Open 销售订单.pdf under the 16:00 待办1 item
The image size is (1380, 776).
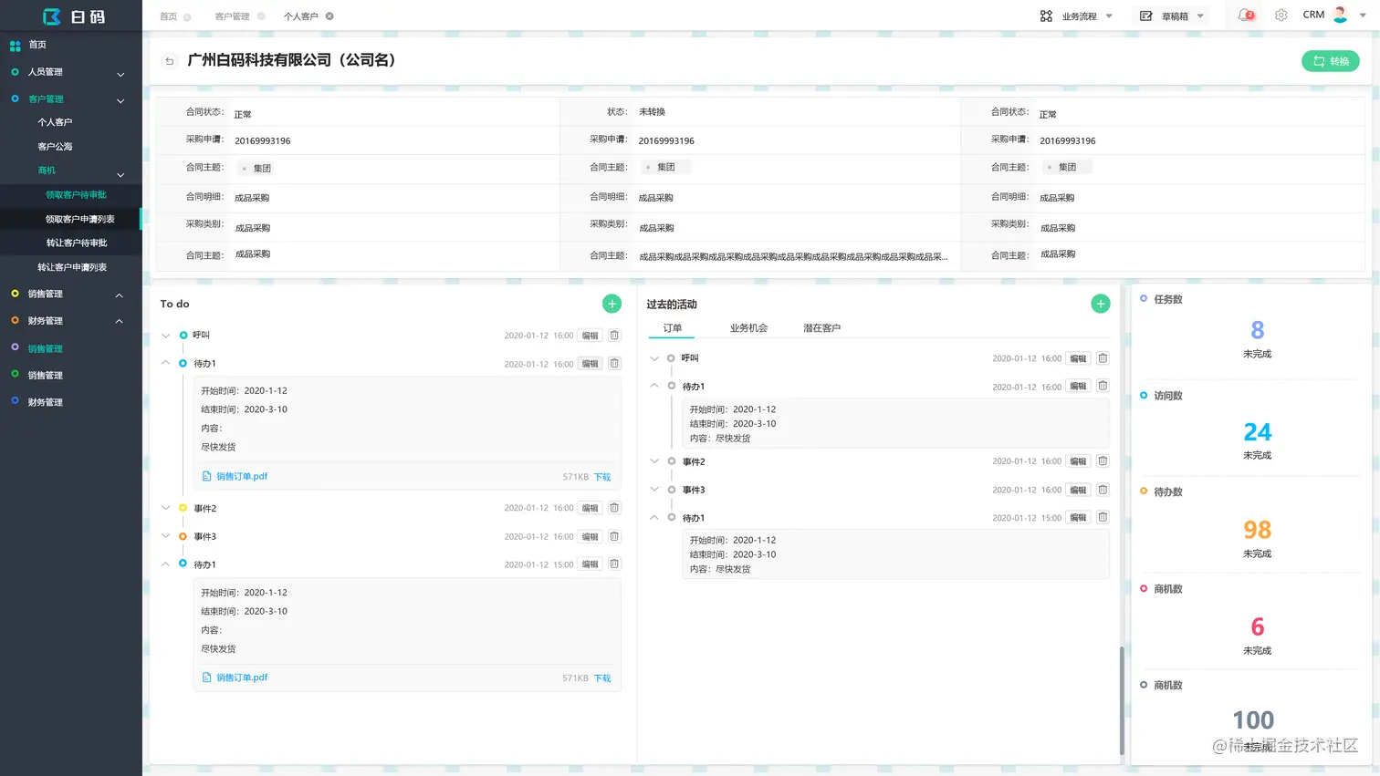click(x=241, y=476)
